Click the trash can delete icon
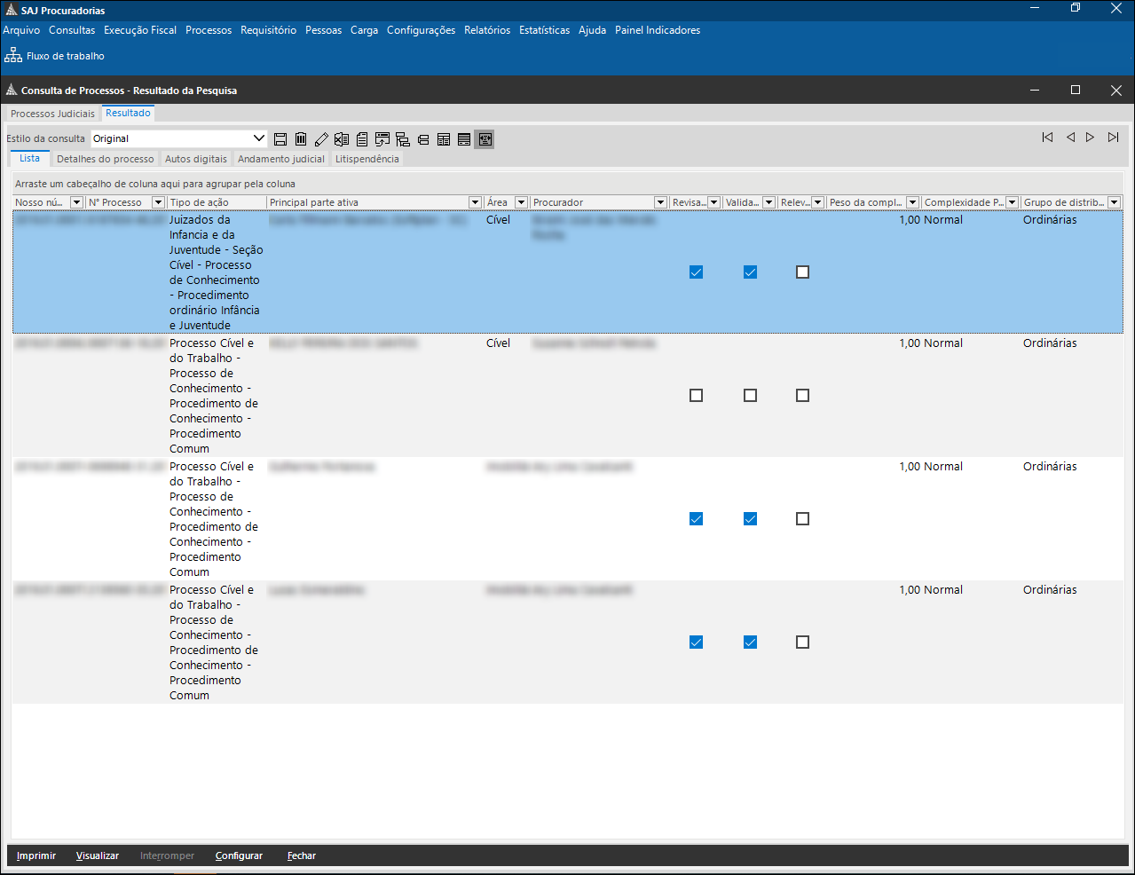1135x875 pixels. (x=301, y=139)
